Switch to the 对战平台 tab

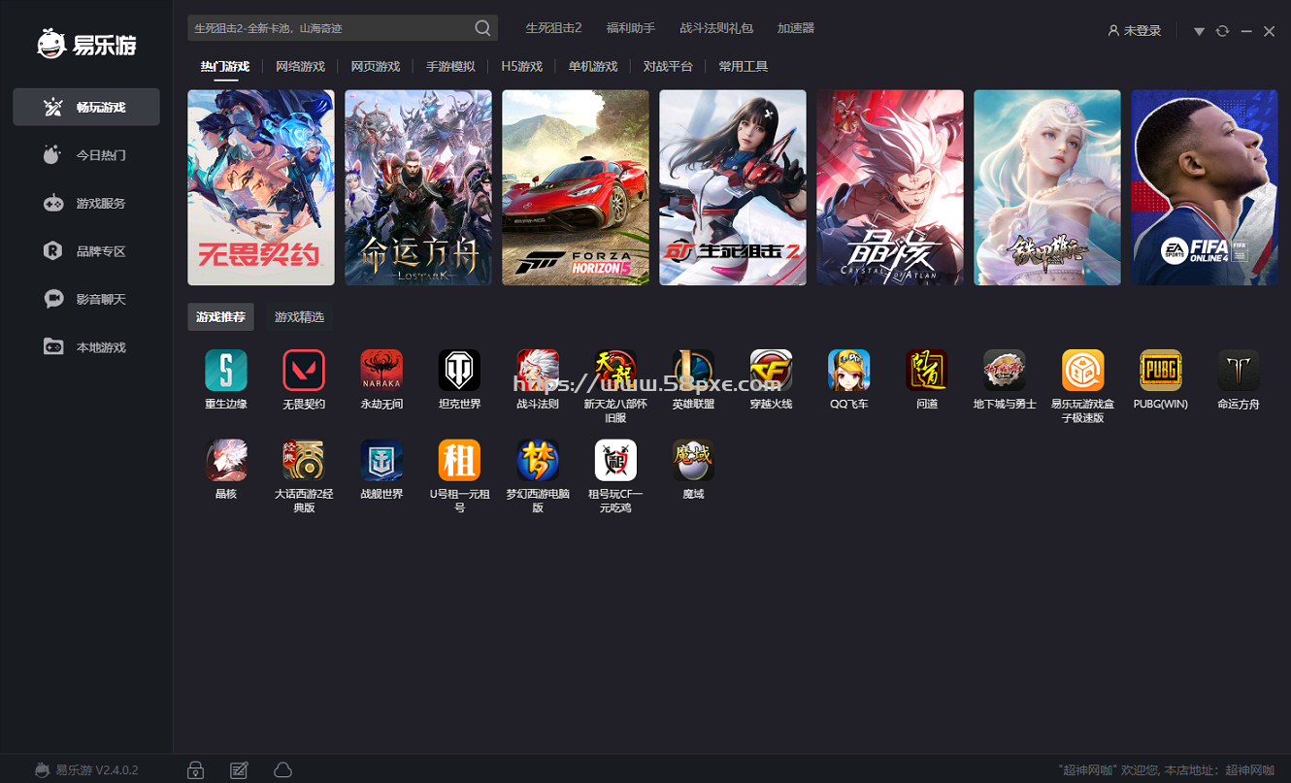[x=668, y=67]
